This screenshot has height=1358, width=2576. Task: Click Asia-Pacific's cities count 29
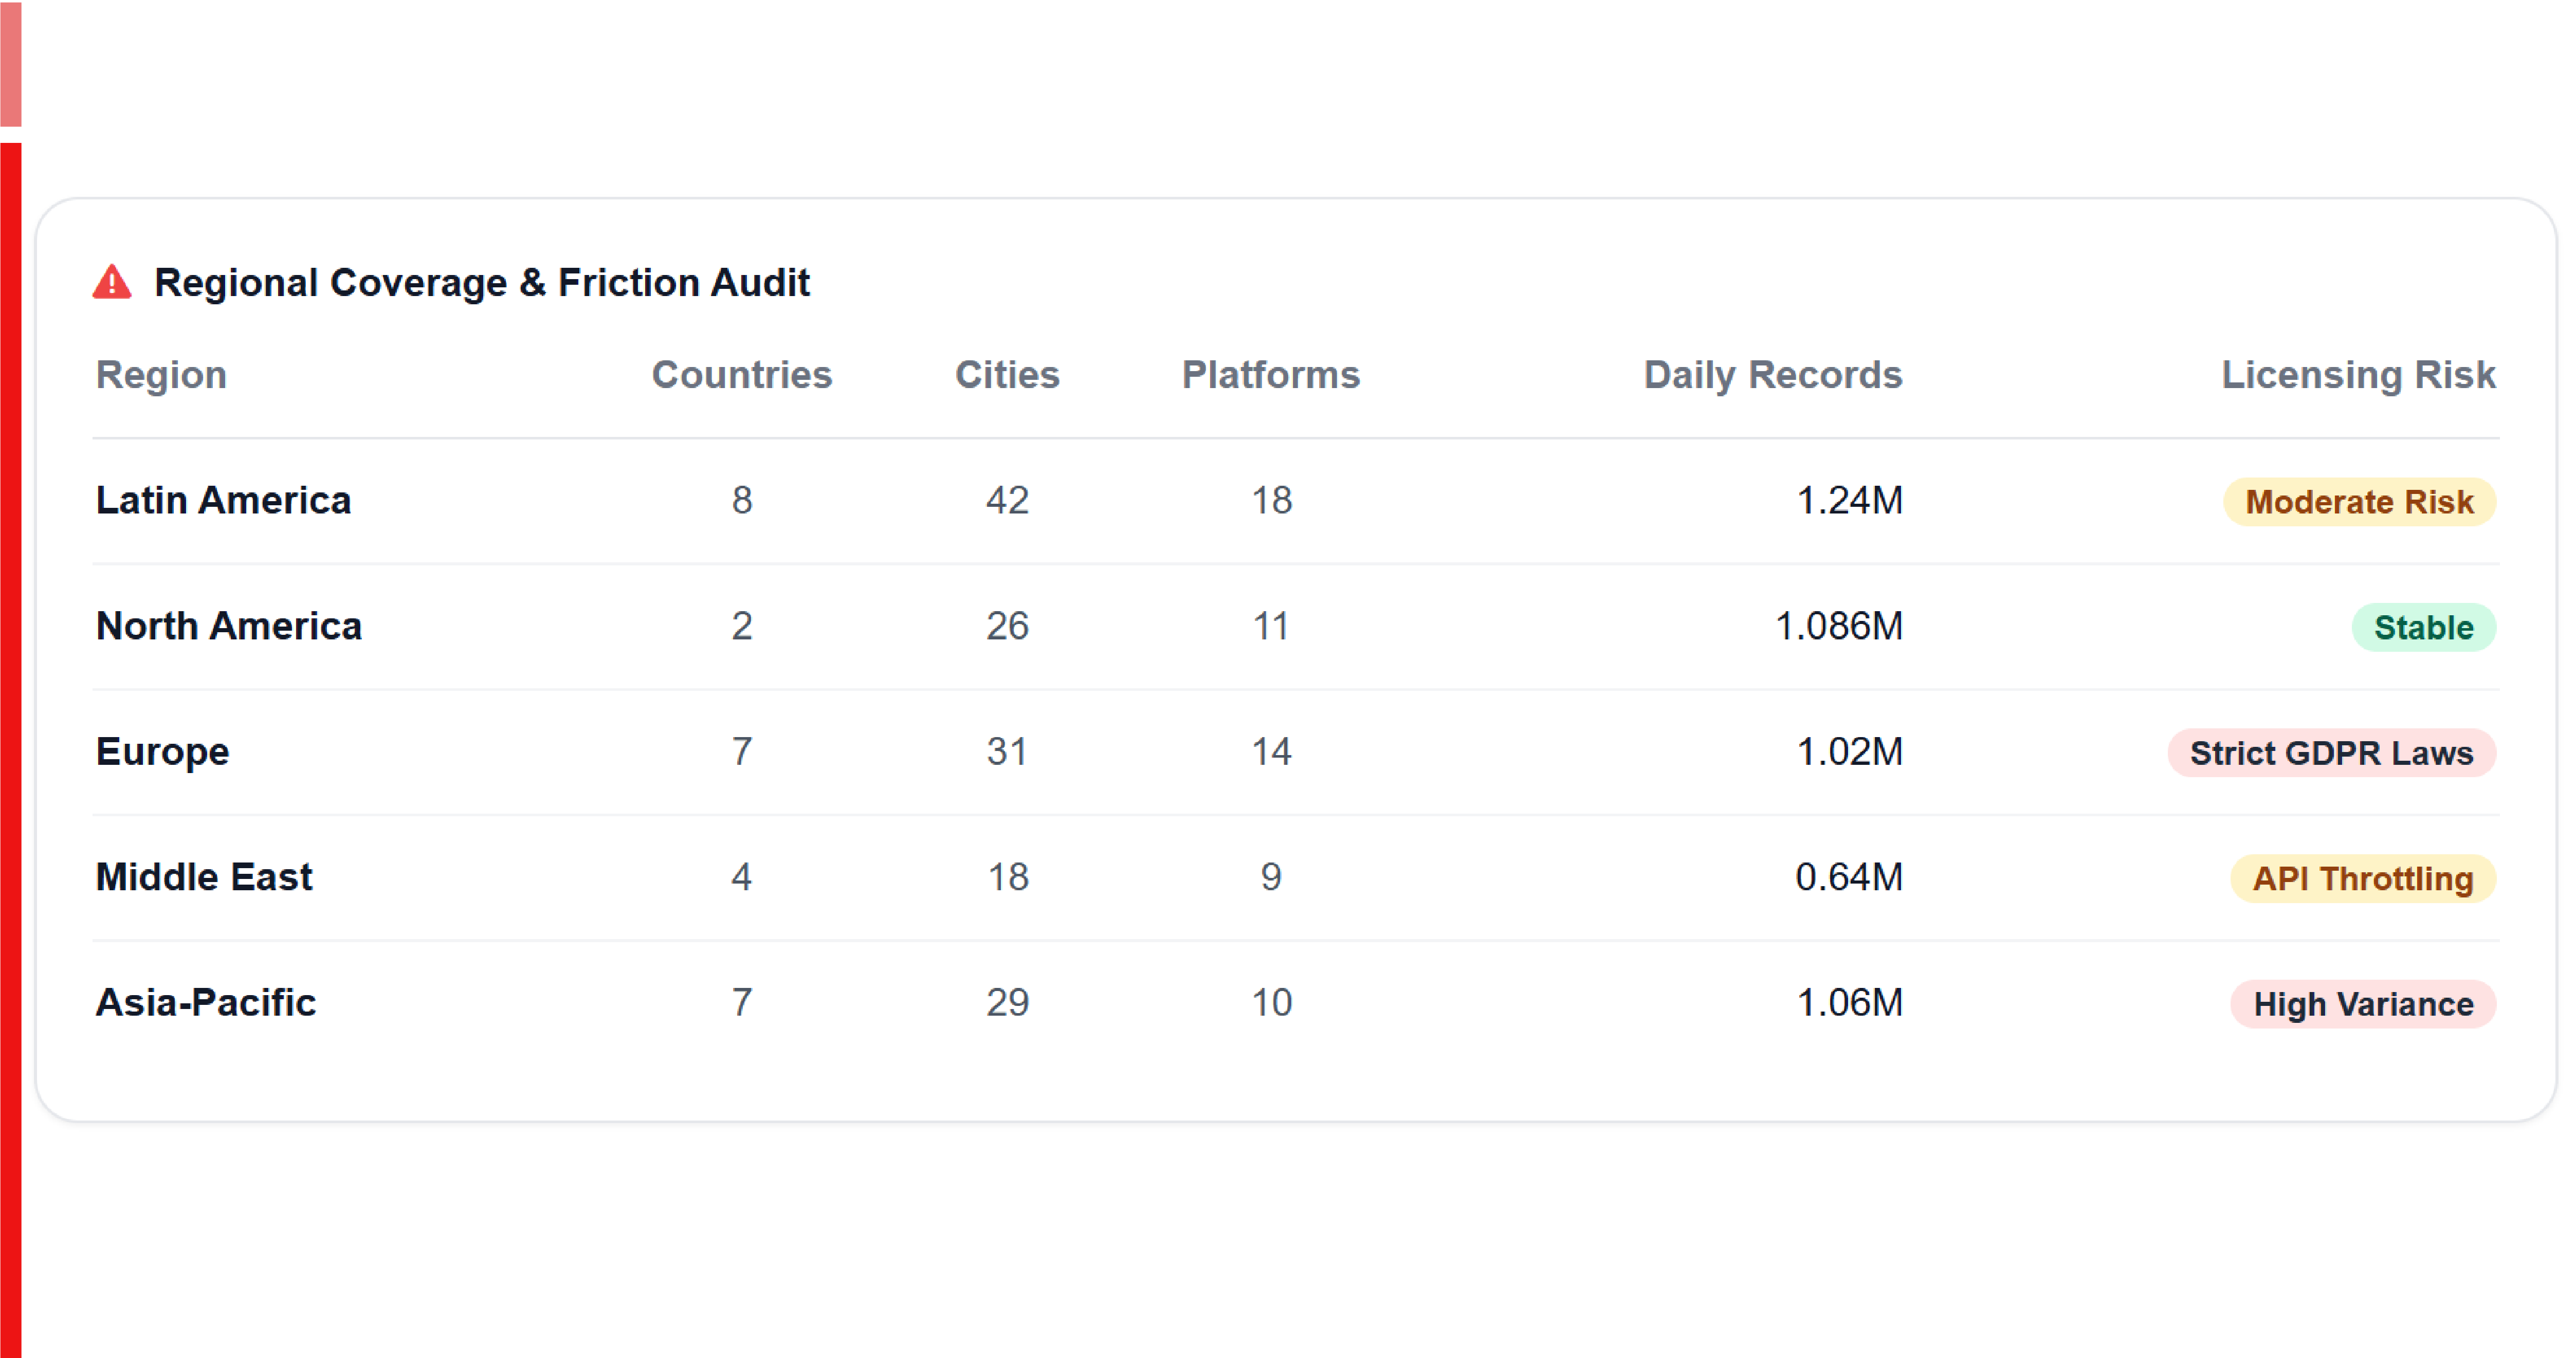coord(1007,1002)
